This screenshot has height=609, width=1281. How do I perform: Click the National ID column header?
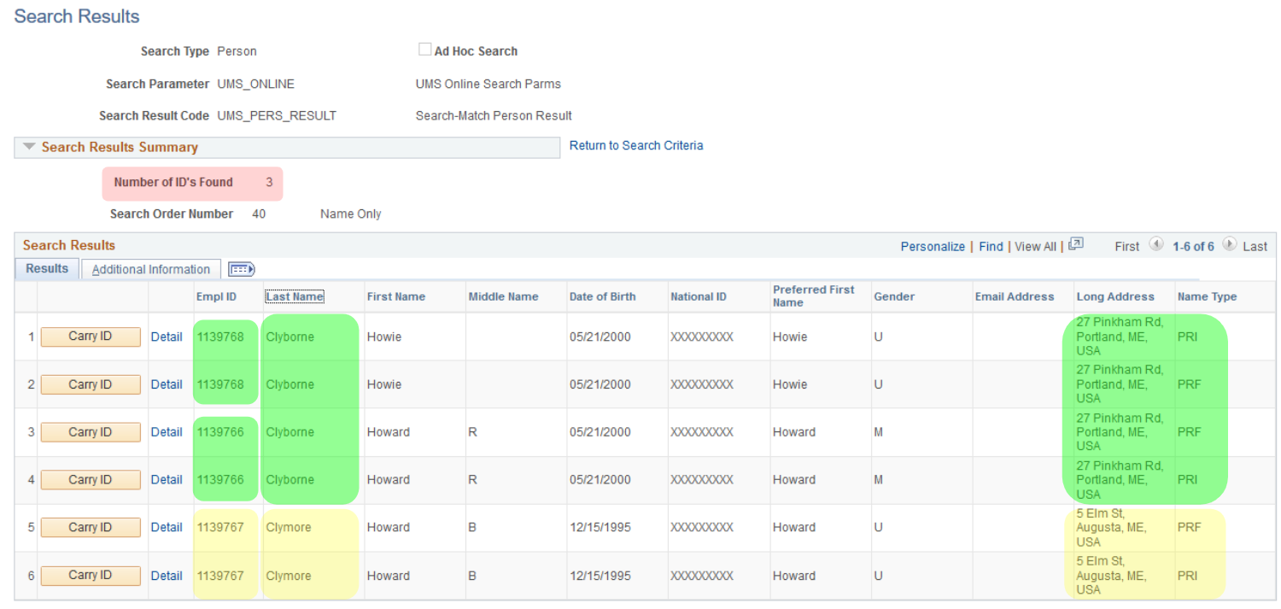699,296
